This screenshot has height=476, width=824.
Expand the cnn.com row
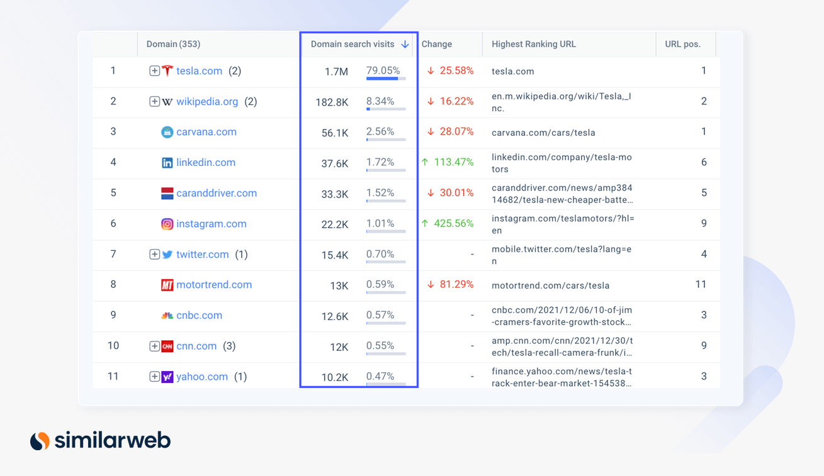[x=154, y=346]
